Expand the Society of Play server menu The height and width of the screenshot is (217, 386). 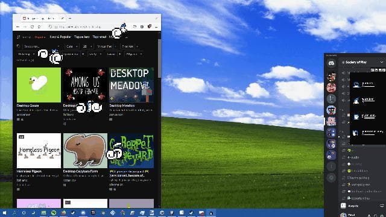382,62
